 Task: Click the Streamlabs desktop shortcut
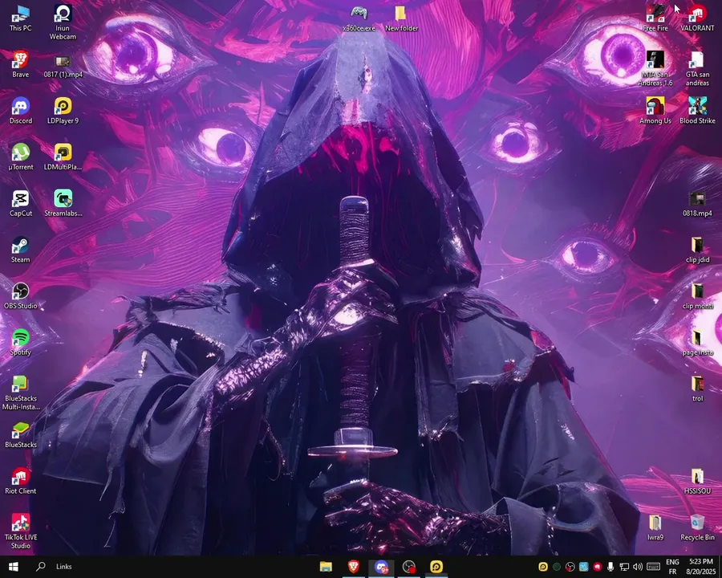tap(63, 203)
